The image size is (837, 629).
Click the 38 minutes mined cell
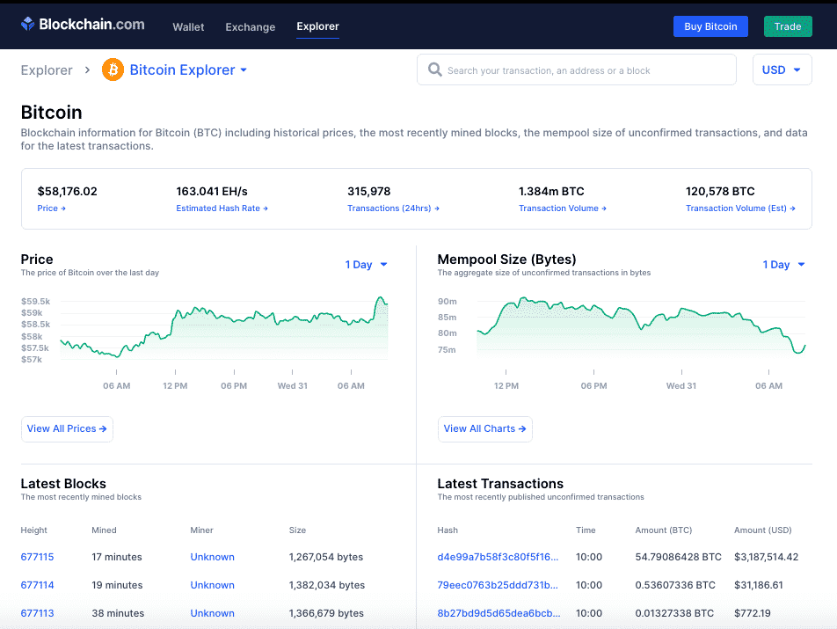pyautogui.click(x=118, y=613)
